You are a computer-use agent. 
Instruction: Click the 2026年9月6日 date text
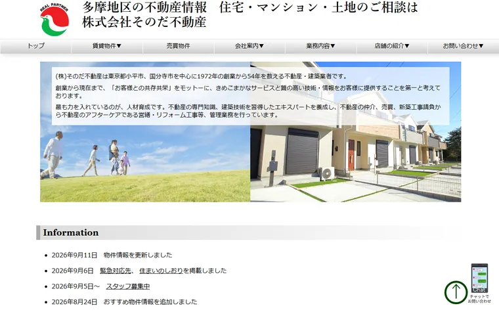point(73,271)
